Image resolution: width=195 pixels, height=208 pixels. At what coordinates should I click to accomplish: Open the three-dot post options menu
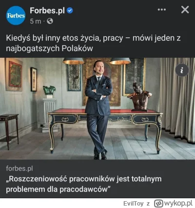162,10
